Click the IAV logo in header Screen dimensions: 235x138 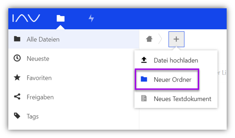[x=26, y=18]
